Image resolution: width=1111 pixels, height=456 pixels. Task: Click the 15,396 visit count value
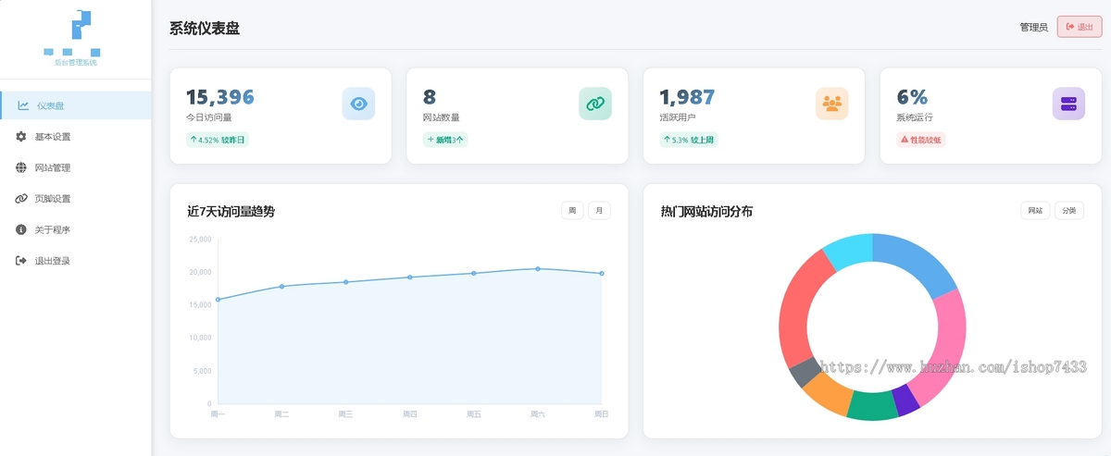point(220,97)
